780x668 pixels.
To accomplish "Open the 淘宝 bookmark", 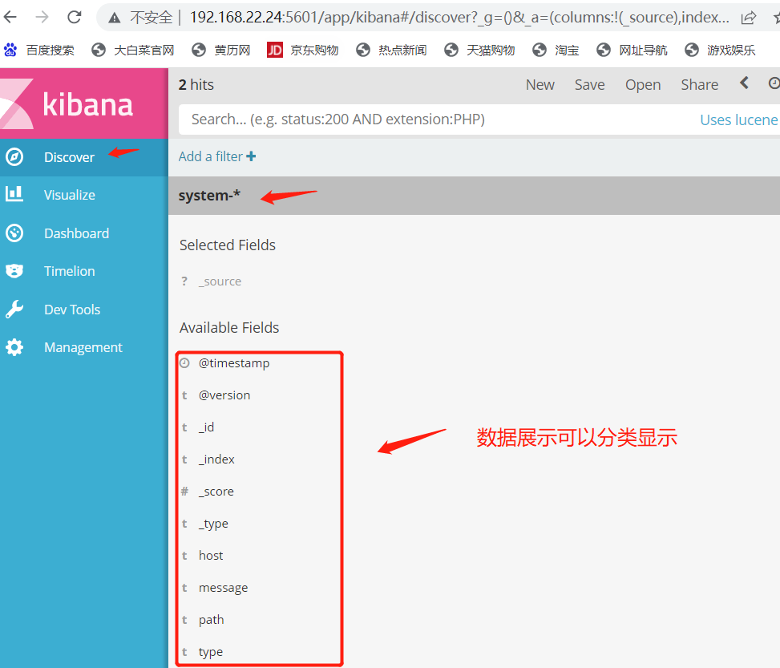I will tap(556, 50).
